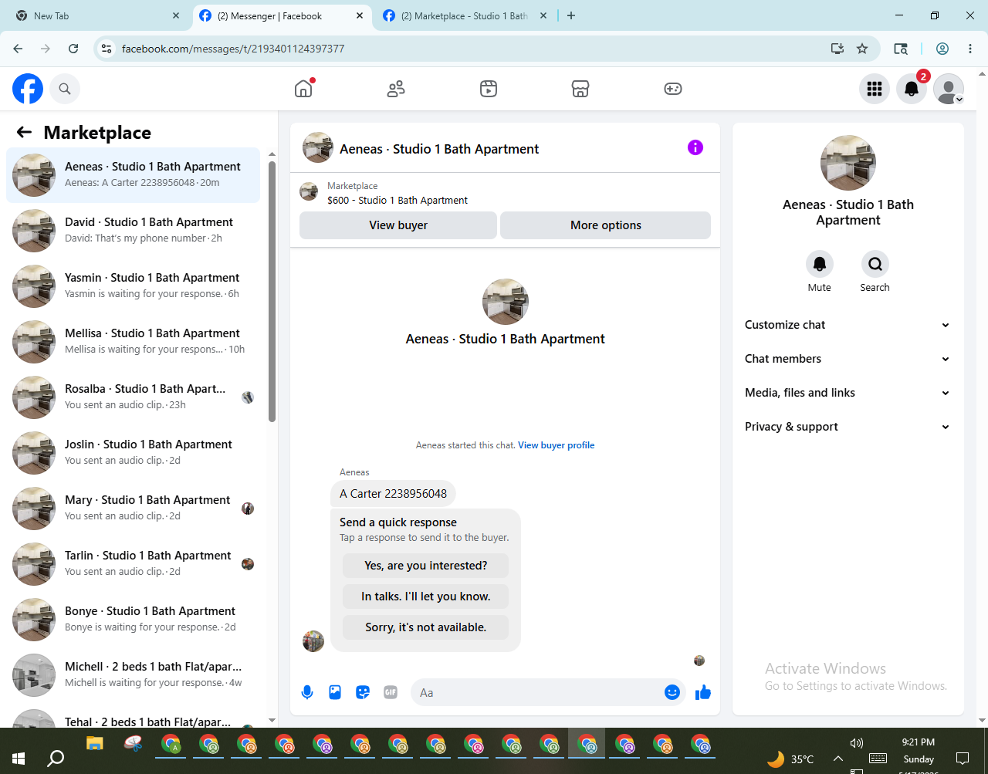Screen dimensions: 988x774
Task: Open Windows taskbar search
Action: (56, 759)
